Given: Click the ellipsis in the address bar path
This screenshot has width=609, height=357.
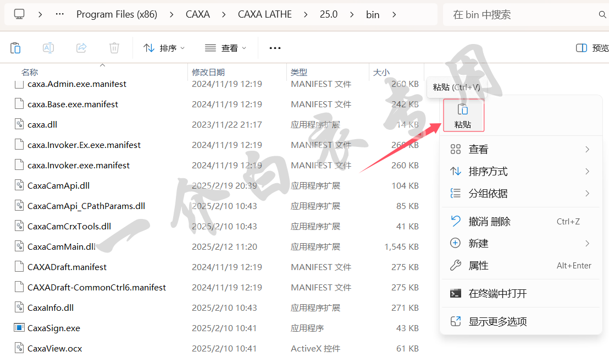Looking at the screenshot, I should tap(59, 14).
